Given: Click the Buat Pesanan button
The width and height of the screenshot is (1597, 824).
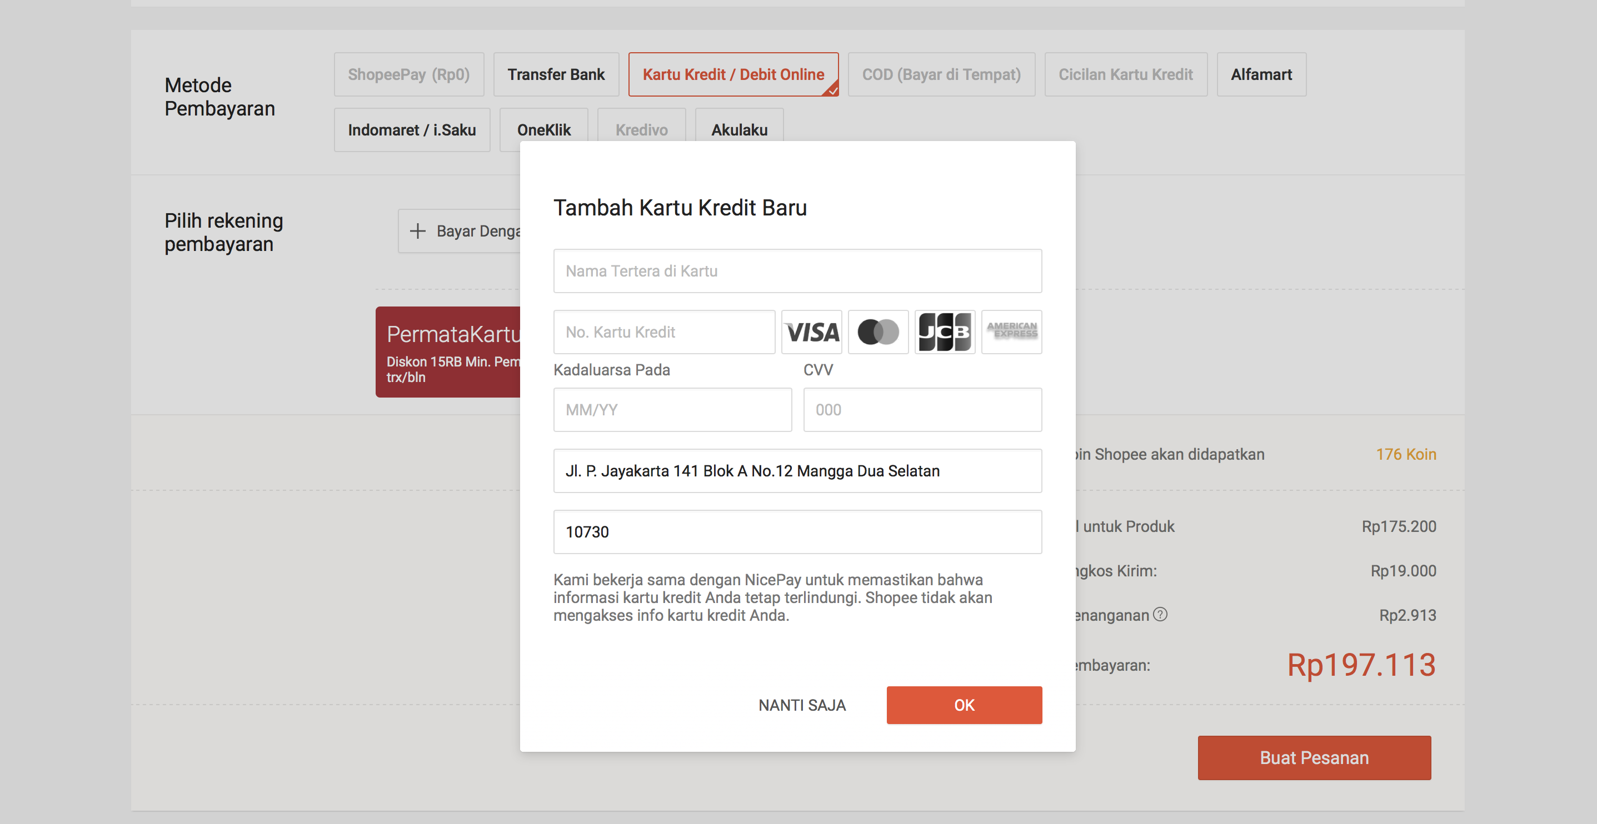Looking at the screenshot, I should tap(1314, 758).
